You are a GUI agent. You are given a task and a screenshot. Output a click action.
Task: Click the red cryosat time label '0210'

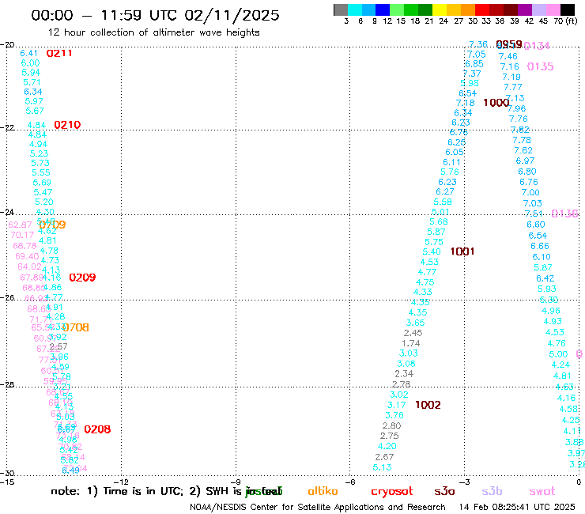coord(67,125)
